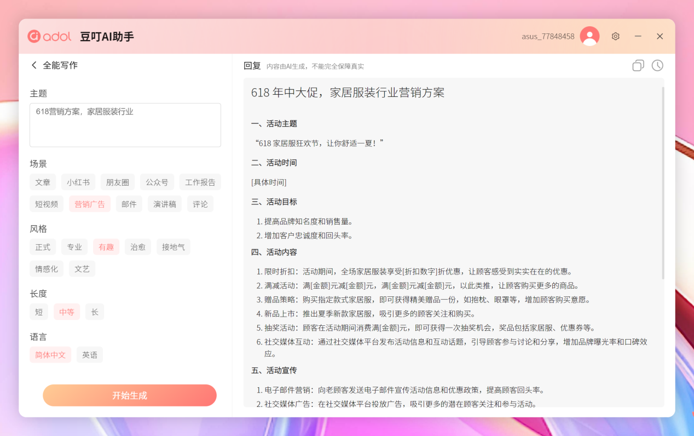Select the 邮件 scene

(x=129, y=204)
